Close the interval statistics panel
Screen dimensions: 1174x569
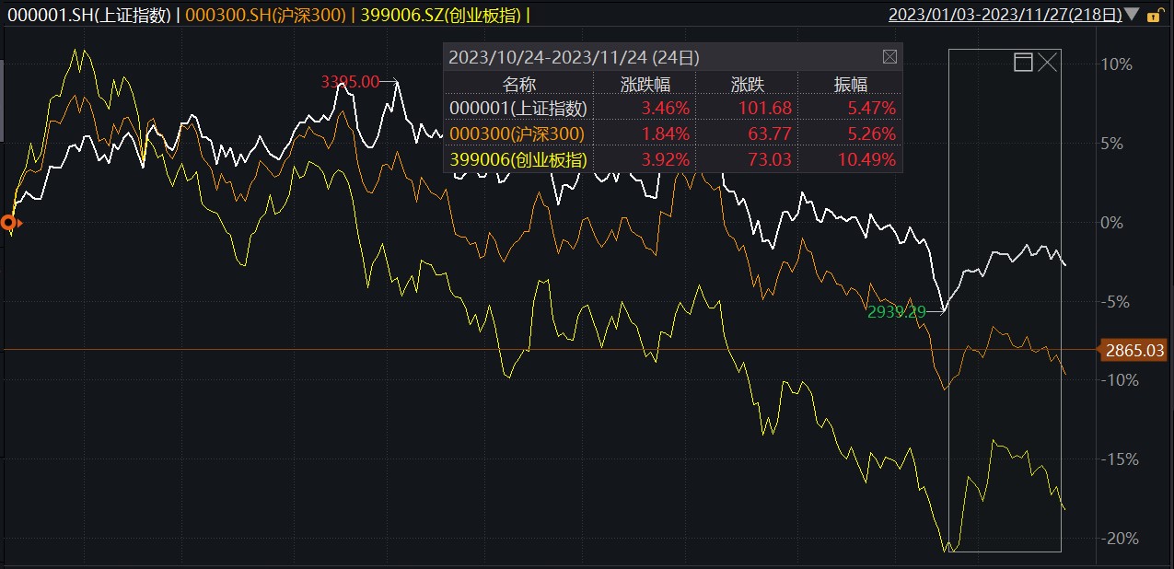point(889,56)
